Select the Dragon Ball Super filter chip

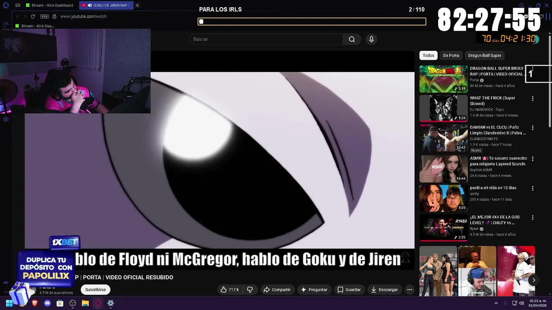485,55
